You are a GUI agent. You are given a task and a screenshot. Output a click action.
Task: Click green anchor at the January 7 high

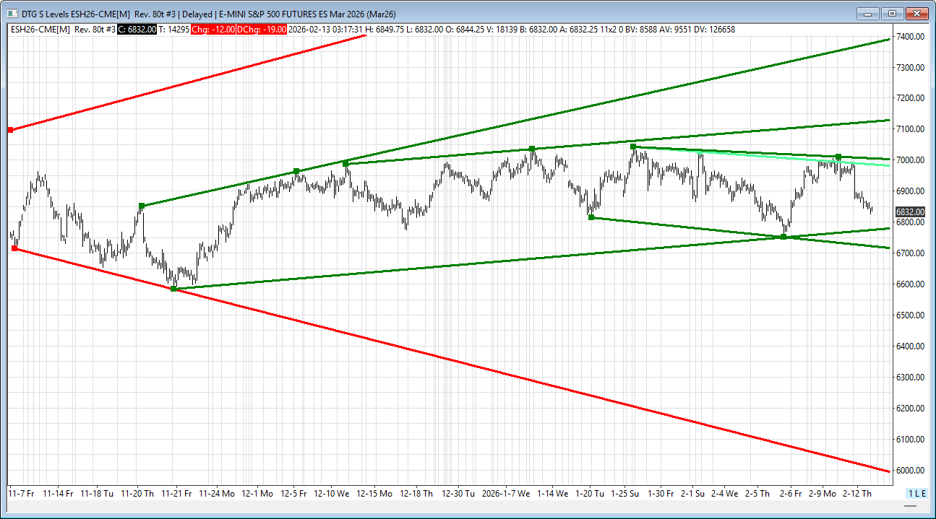coord(532,149)
